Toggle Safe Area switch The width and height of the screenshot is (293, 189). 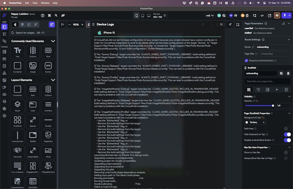coord(287,128)
